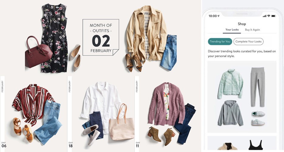Select the floral dress with burgundy bag outfit
The image size is (284, 152).
pyautogui.click(x=52, y=38)
